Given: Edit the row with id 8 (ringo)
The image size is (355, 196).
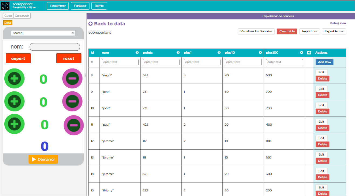Looking at the screenshot, I should (x=321, y=72).
